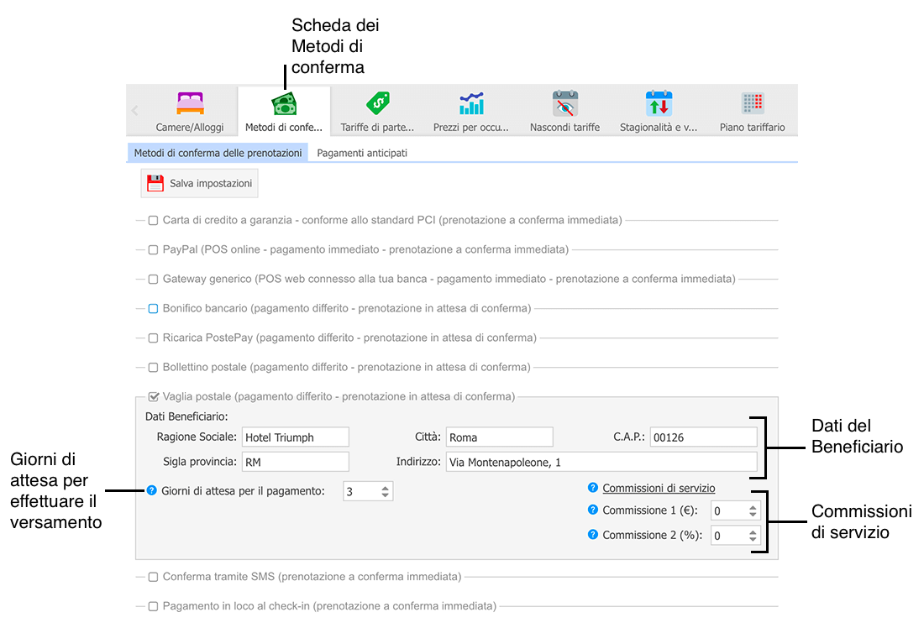Click the Indirizzo field with Via Montenapoleone
Viewport: 924px width, 628px height.
point(601,462)
